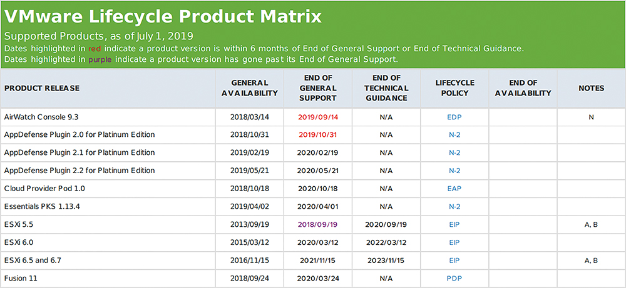Viewport: 626px width, 288px height.
Task: Select the ESXi 6.5 and 6.7 row name
Action: [x=33, y=261]
